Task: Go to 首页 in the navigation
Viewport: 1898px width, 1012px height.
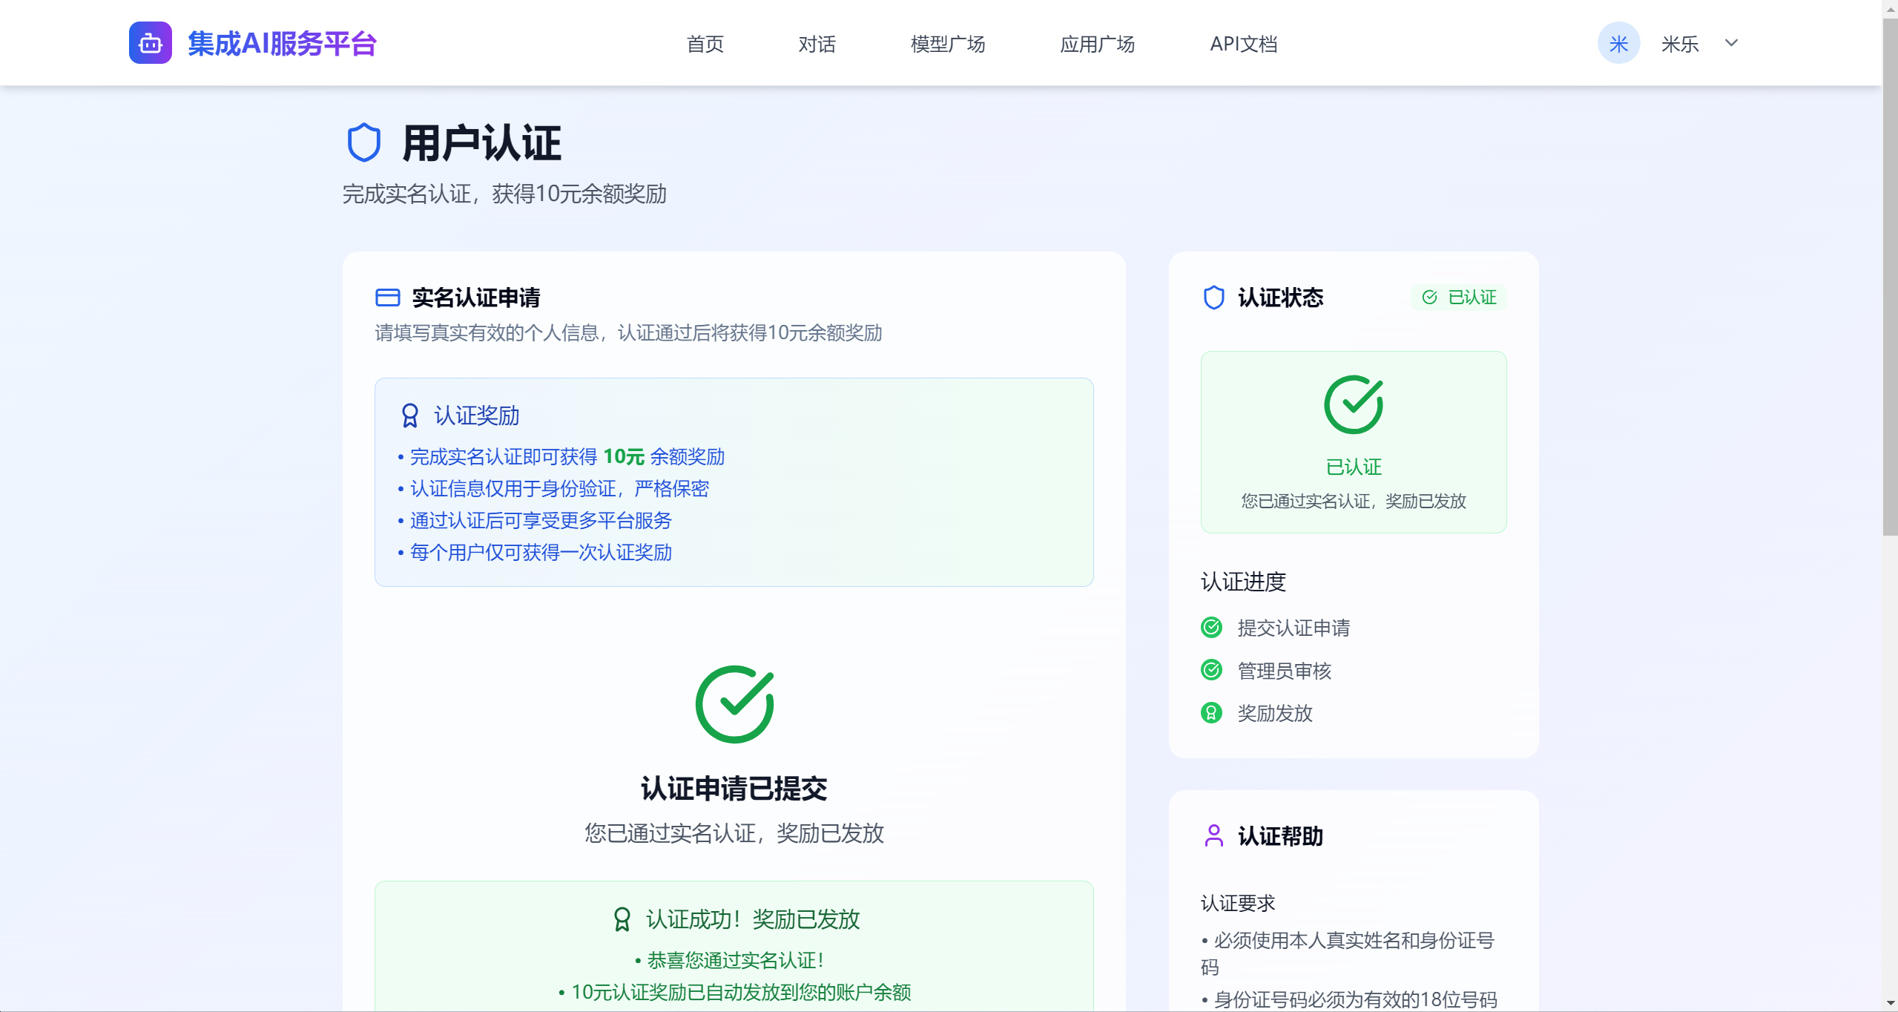Action: click(x=705, y=44)
